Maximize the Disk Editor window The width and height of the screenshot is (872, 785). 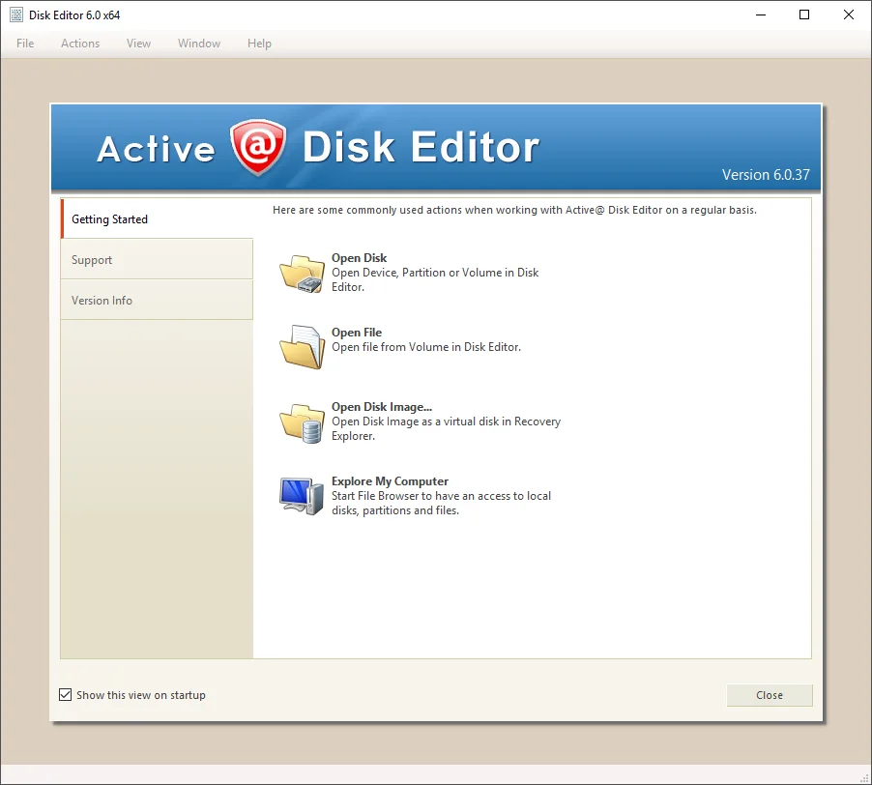(804, 15)
